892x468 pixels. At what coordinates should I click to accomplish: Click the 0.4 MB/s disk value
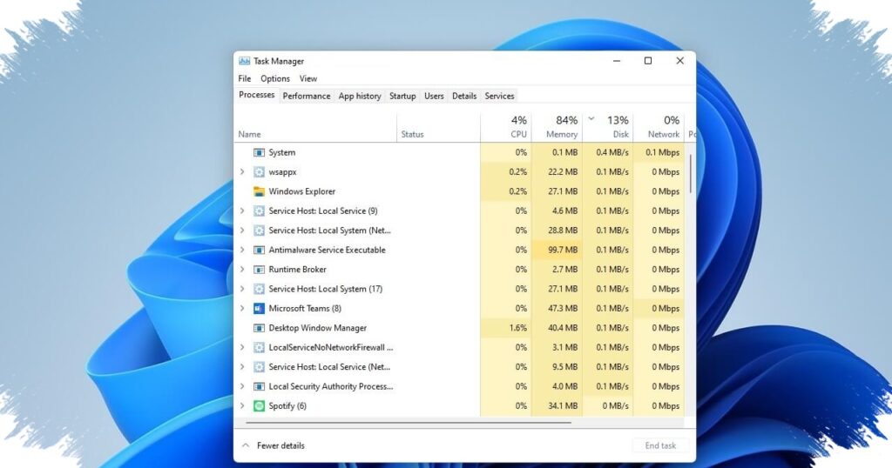(x=612, y=152)
